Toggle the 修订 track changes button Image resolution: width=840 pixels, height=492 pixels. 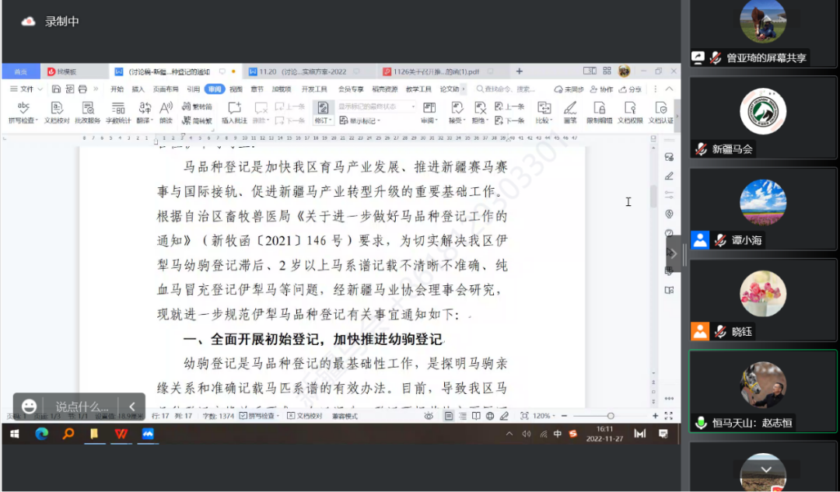[x=323, y=112]
